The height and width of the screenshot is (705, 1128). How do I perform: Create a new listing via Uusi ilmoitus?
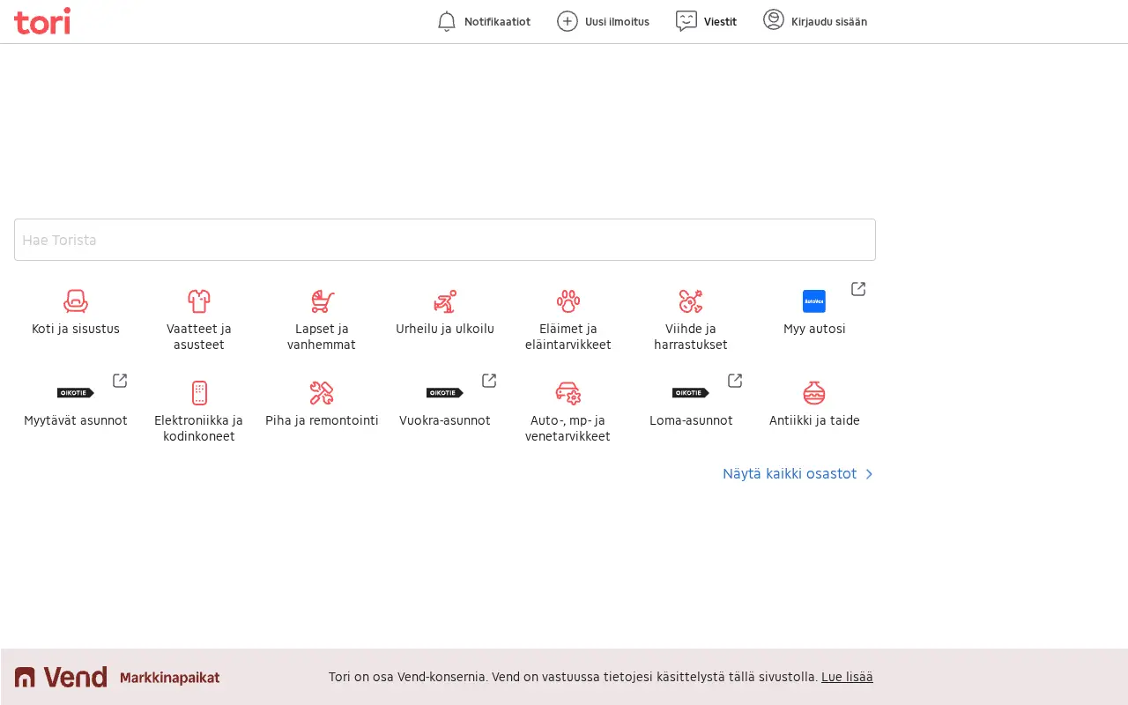[x=604, y=21]
